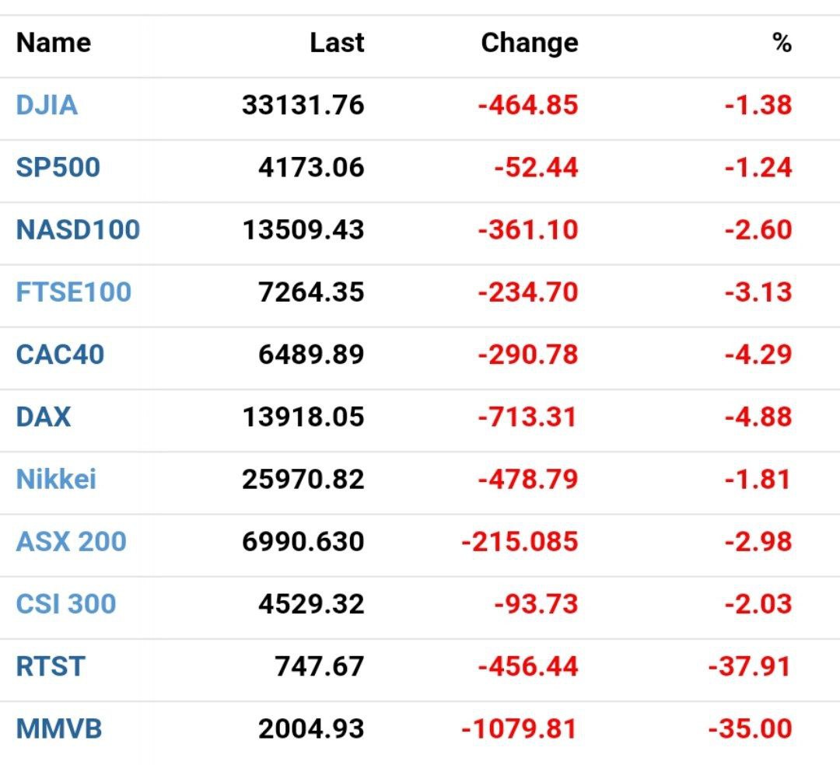840x772 pixels.
Task: Sort by the % column header
Action: pos(782,43)
